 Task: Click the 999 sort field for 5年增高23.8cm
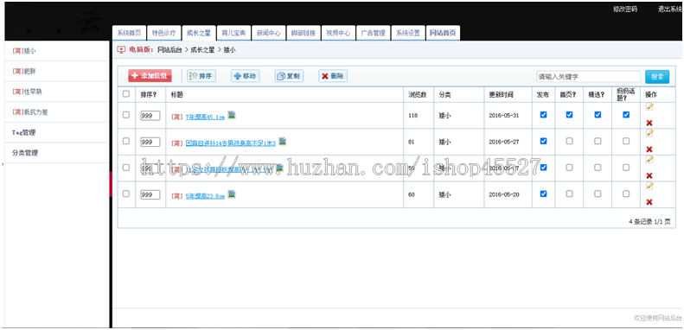(150, 195)
